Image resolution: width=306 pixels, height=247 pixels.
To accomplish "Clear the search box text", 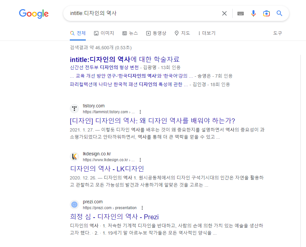I will point(224,13).
